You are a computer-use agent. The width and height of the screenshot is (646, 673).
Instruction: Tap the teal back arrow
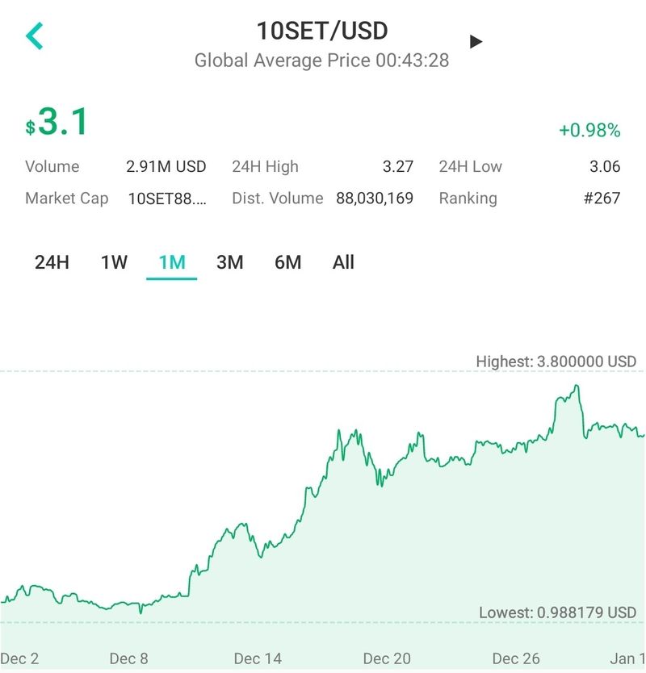tap(35, 36)
